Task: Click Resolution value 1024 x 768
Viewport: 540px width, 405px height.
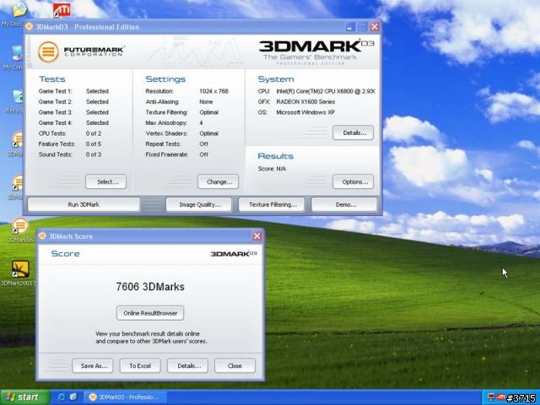Action: (213, 91)
